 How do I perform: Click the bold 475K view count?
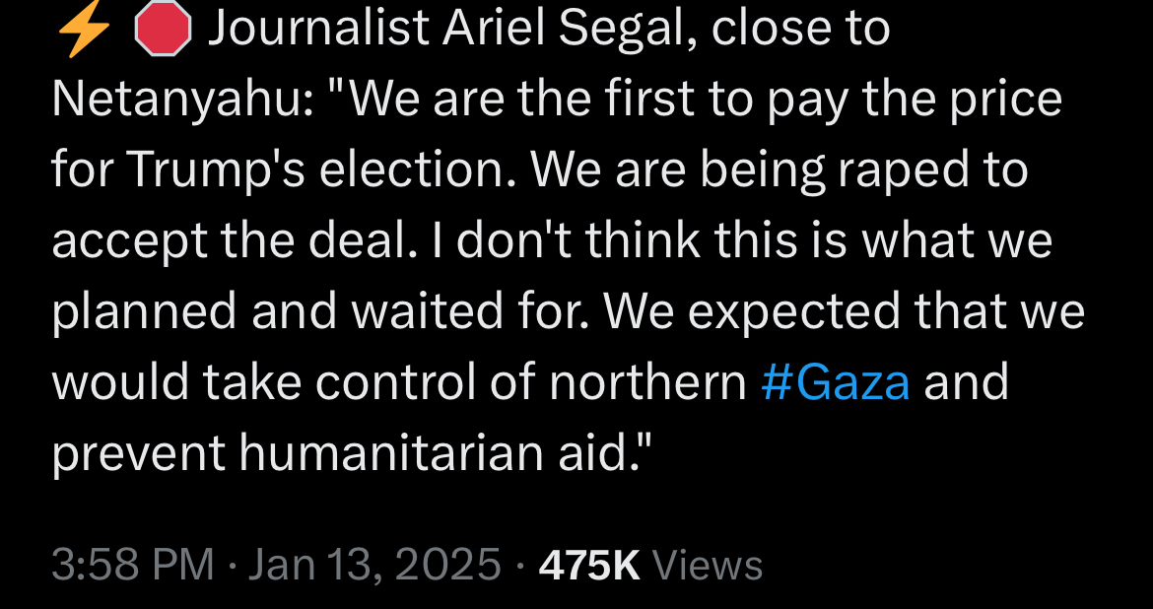coord(589,566)
